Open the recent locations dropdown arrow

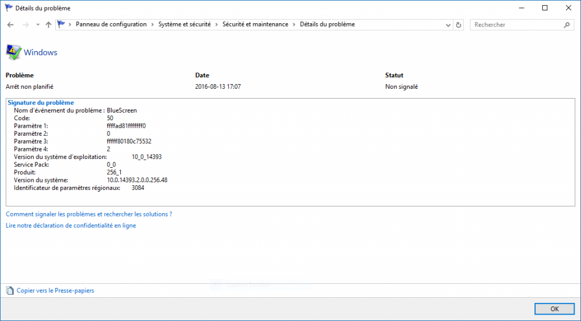(37, 25)
